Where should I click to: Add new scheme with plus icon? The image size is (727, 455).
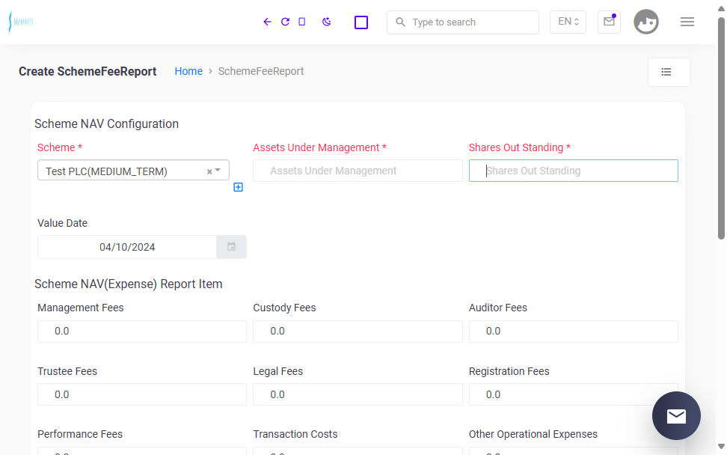[x=238, y=187]
